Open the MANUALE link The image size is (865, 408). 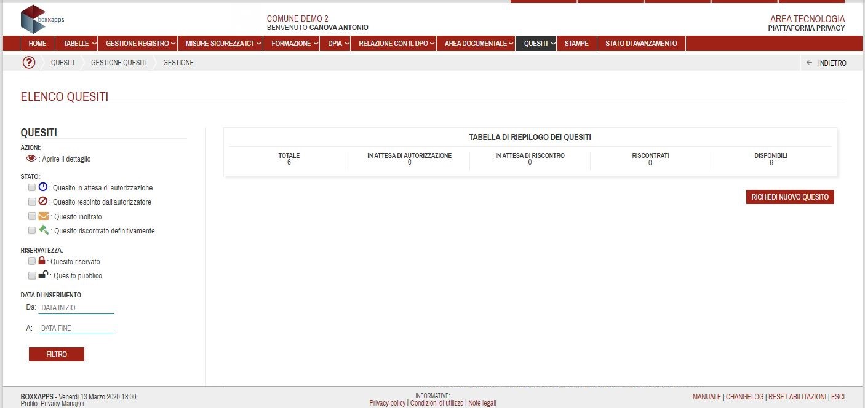pyautogui.click(x=706, y=397)
